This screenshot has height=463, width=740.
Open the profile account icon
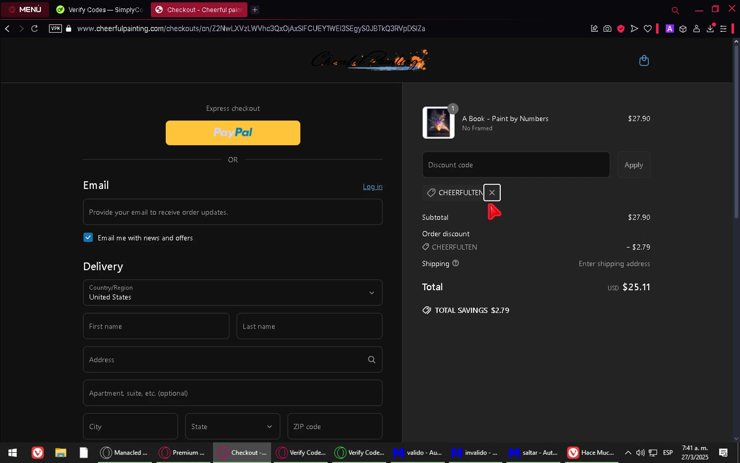(697, 29)
